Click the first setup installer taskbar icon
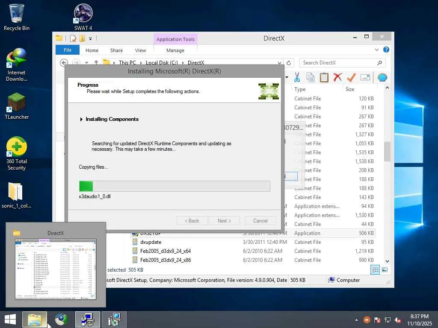438x328 pixels. [x=88, y=319]
